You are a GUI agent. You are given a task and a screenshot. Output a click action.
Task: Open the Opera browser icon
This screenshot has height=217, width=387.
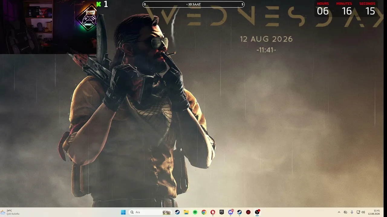click(x=213, y=212)
